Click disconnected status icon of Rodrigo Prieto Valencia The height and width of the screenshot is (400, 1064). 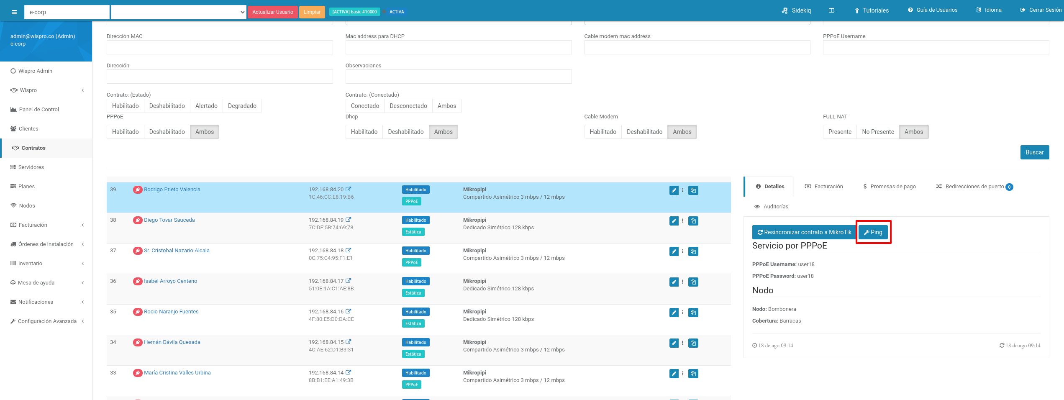tap(138, 190)
